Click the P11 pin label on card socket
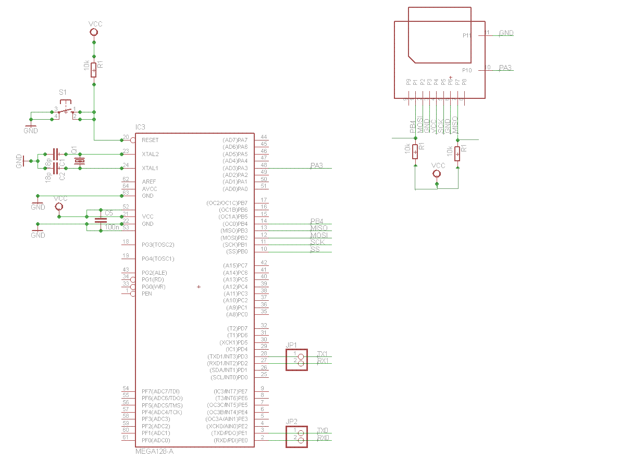The image size is (644, 460). click(467, 35)
